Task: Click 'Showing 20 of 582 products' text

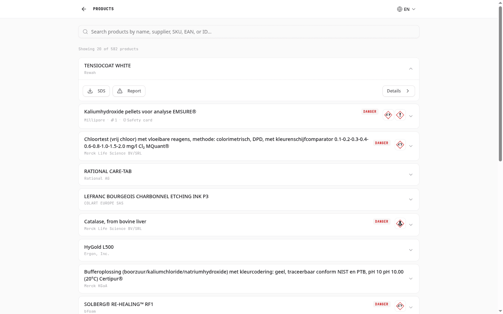Action: click(108, 49)
